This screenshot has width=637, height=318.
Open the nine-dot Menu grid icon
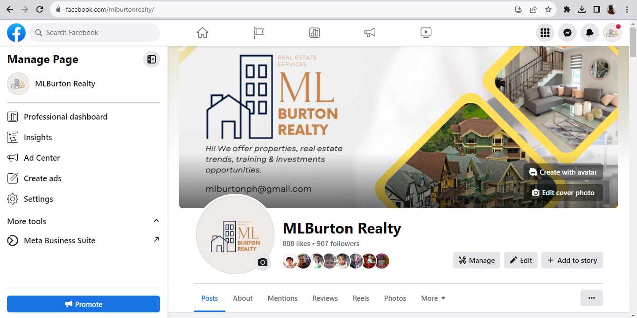point(545,33)
